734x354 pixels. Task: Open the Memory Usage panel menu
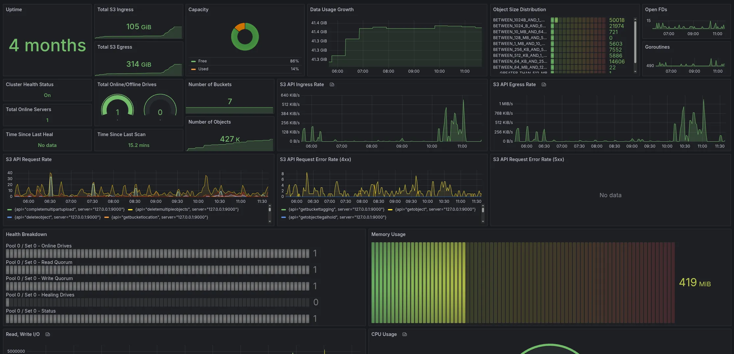tap(388, 234)
